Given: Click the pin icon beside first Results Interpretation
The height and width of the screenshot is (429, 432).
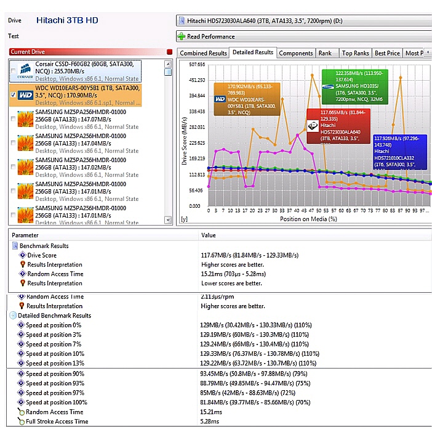Looking at the screenshot, I should pyautogui.click(x=23, y=264).
